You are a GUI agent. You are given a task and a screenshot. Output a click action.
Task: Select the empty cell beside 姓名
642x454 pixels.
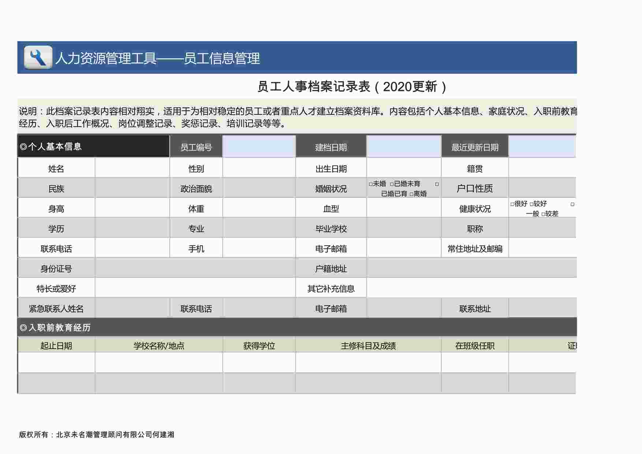coord(132,168)
